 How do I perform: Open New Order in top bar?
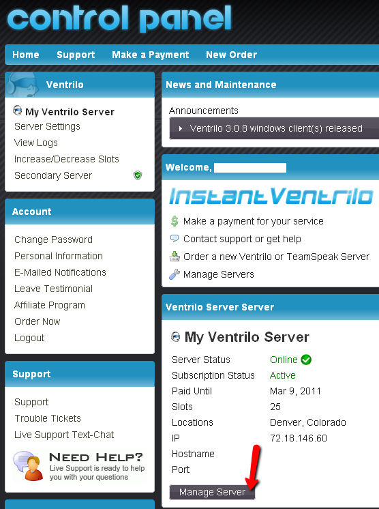[x=232, y=55]
